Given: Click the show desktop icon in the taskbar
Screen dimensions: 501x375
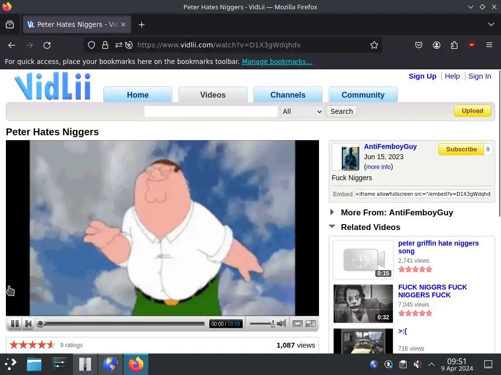Looking at the screenshot, I should pyautogui.click(x=488, y=364).
